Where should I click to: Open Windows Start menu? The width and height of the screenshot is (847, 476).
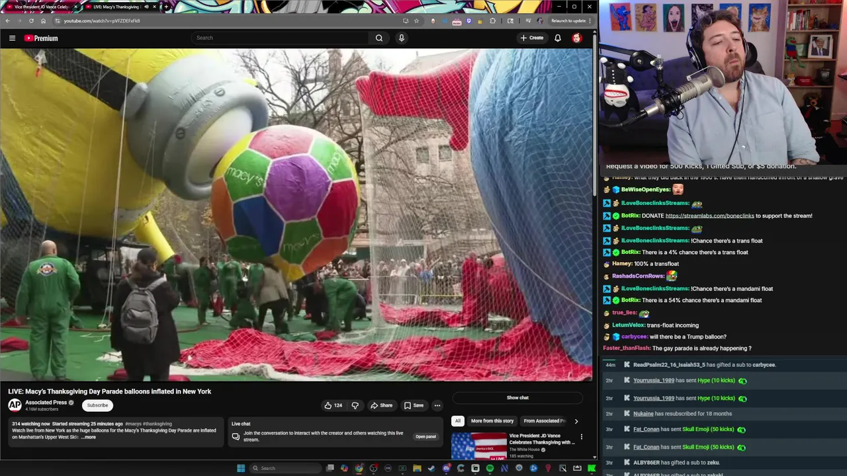tap(241, 468)
